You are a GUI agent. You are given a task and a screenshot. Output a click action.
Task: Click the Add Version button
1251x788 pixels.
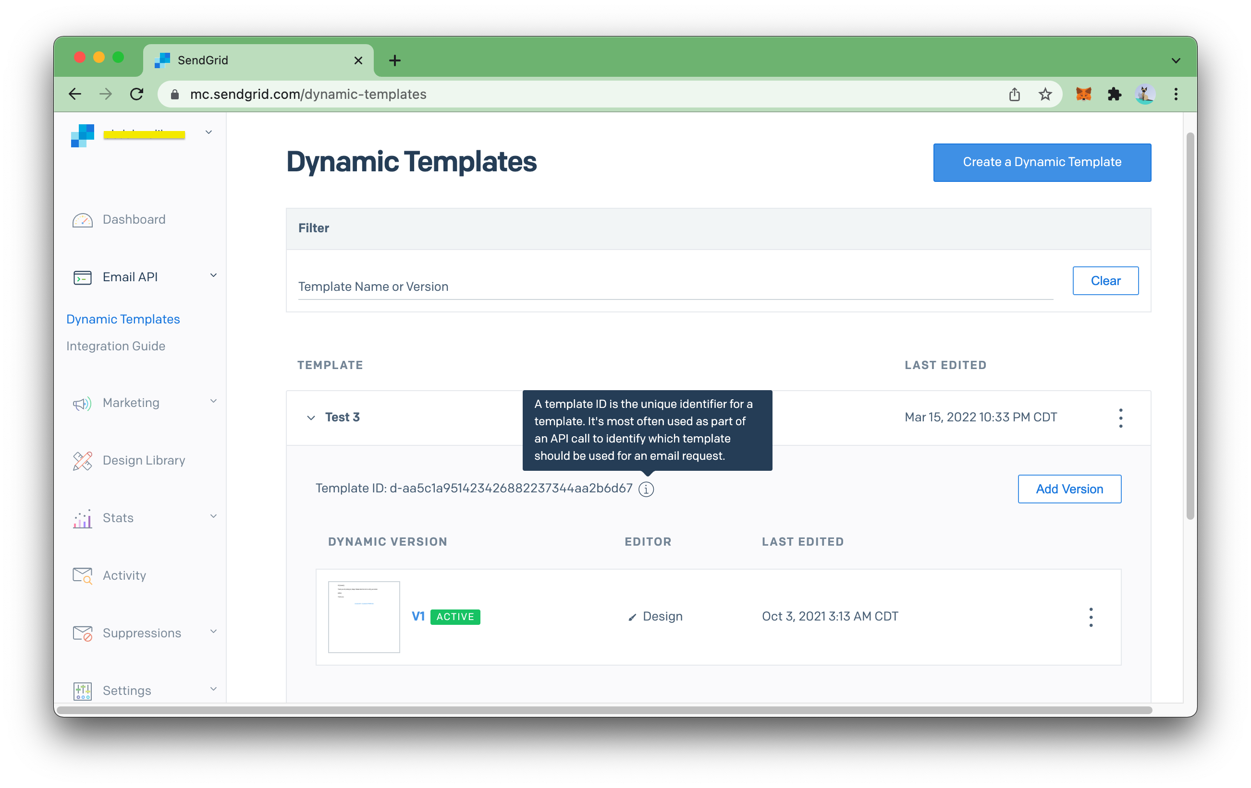pos(1069,489)
